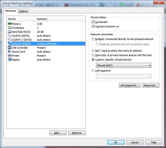Click the Network Adapter icon
Screen dimensions: 166x148
point(9,44)
